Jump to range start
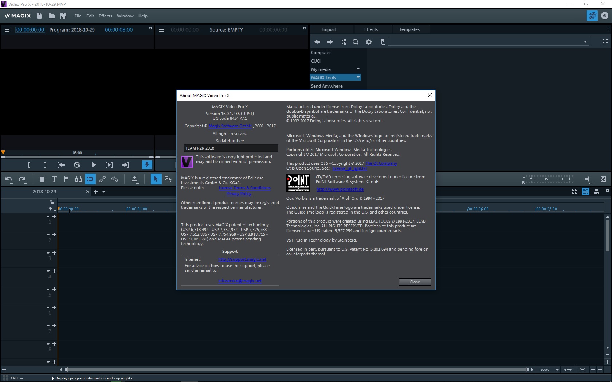The height and width of the screenshot is (382, 612). [x=61, y=165]
